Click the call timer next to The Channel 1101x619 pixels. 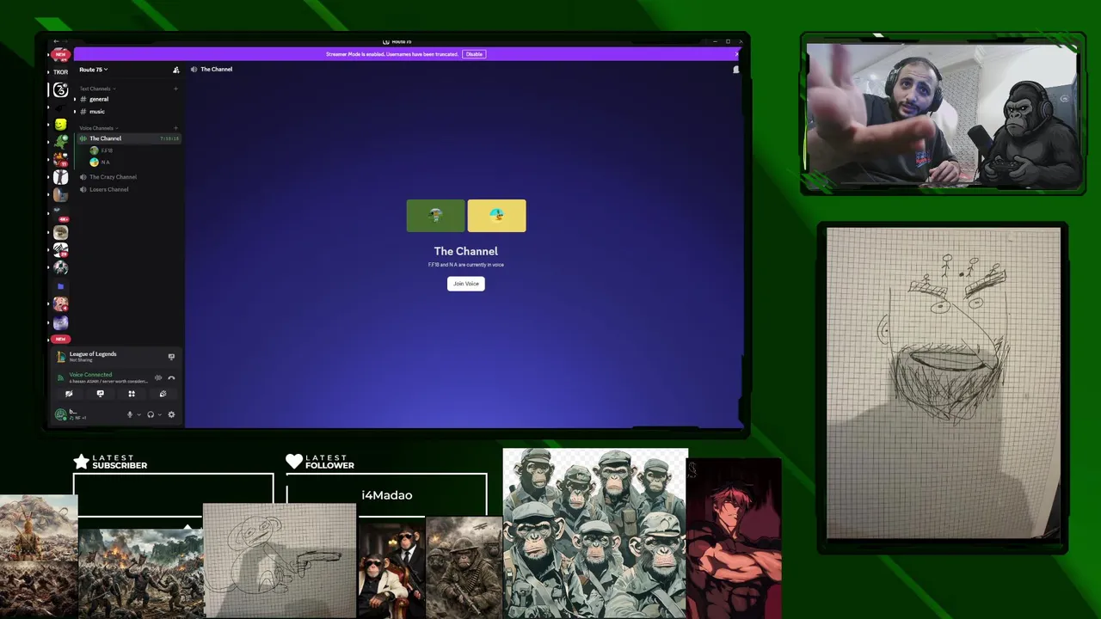[x=169, y=138]
